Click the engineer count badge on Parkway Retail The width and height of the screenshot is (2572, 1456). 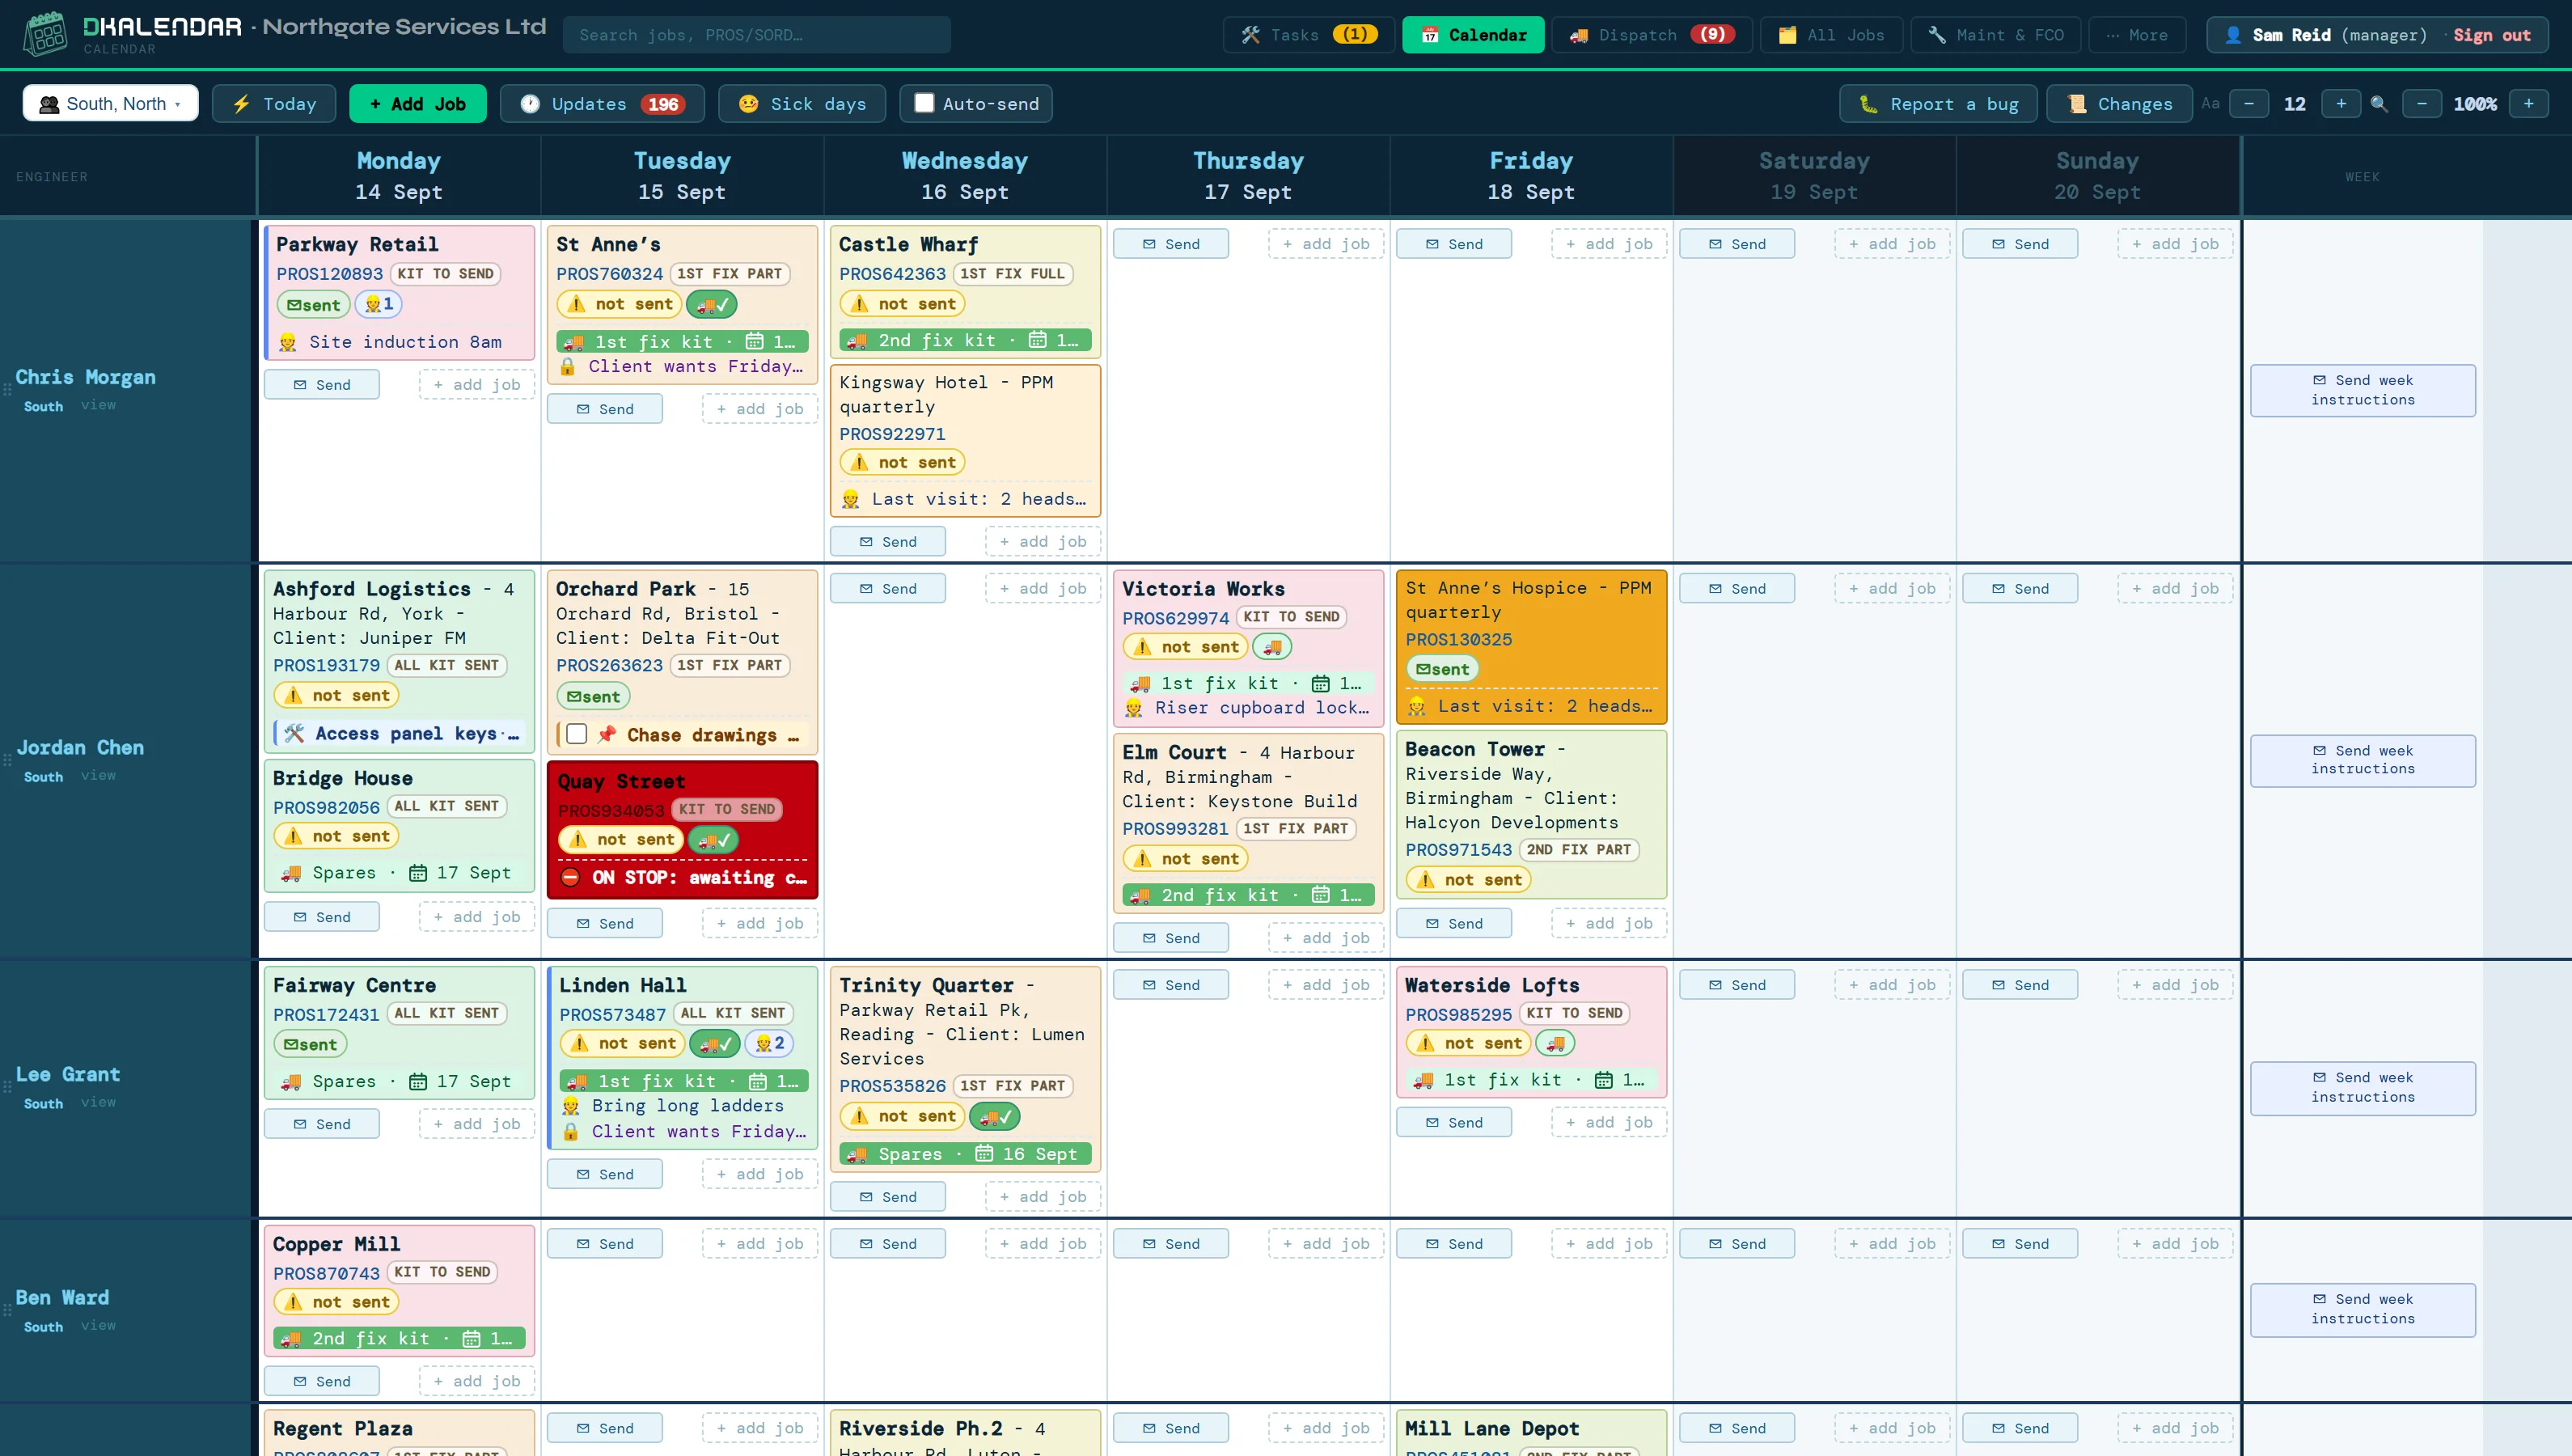coord(379,304)
